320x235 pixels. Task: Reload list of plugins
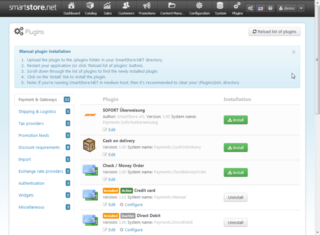pyautogui.click(x=274, y=32)
